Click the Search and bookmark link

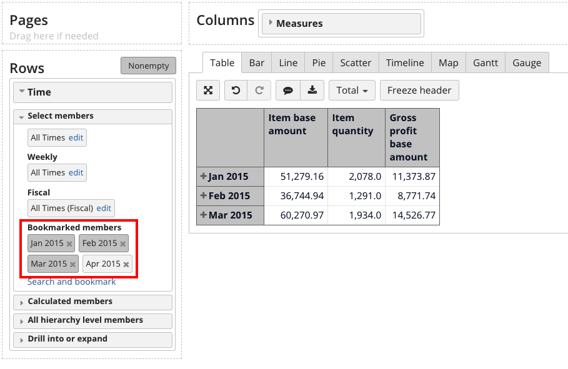[71, 282]
